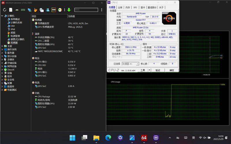The height and width of the screenshot is (144, 231).
Task: Expand the DirectX tree node
Action: coord(2,70)
